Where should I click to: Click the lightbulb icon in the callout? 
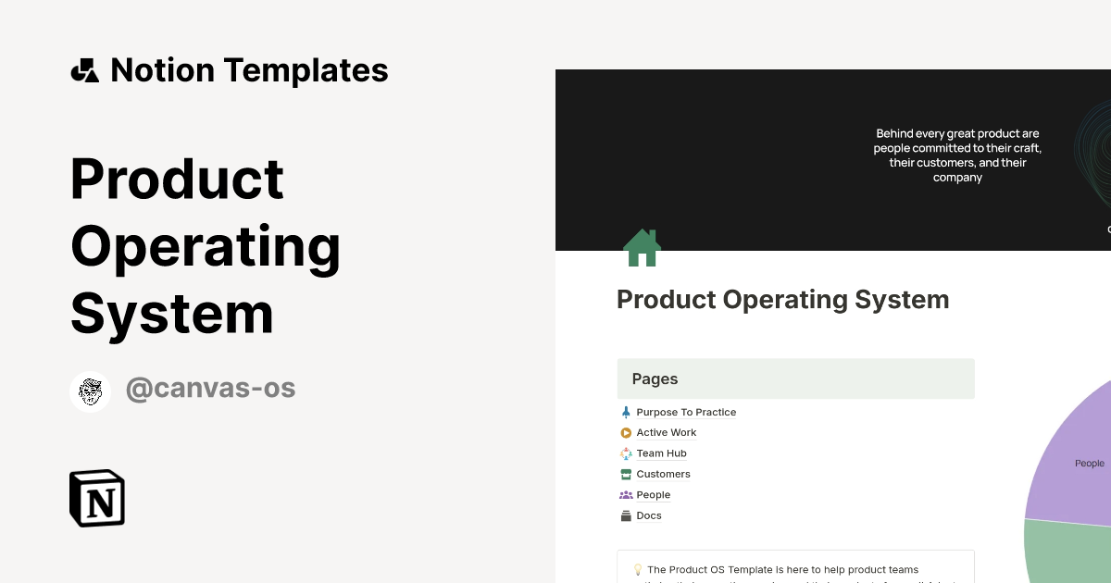(636, 569)
